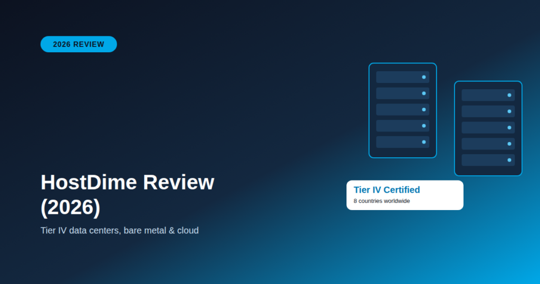
Task: Click the right server rack icon
Action: [x=488, y=128]
